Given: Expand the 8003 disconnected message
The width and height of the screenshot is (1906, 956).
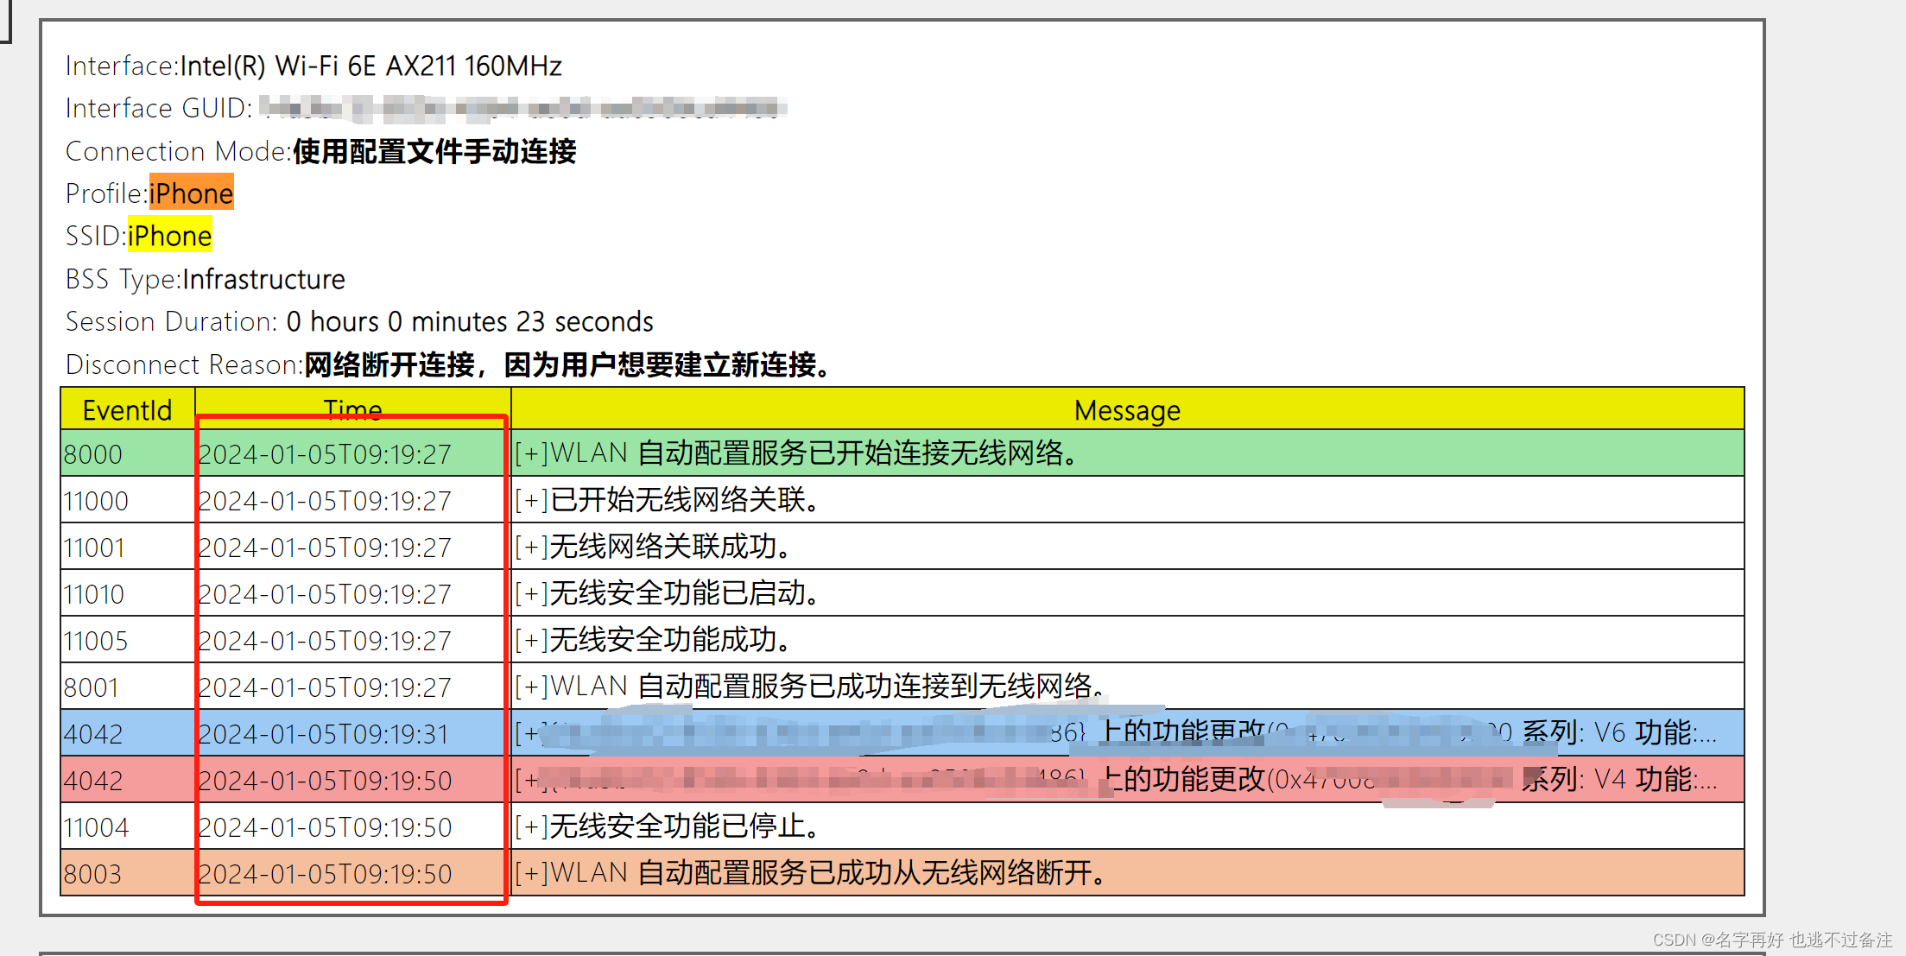Looking at the screenshot, I should [x=531, y=873].
